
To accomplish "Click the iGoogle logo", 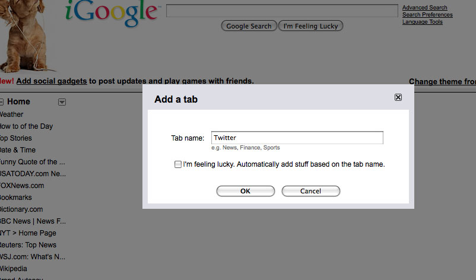I will [112, 12].
